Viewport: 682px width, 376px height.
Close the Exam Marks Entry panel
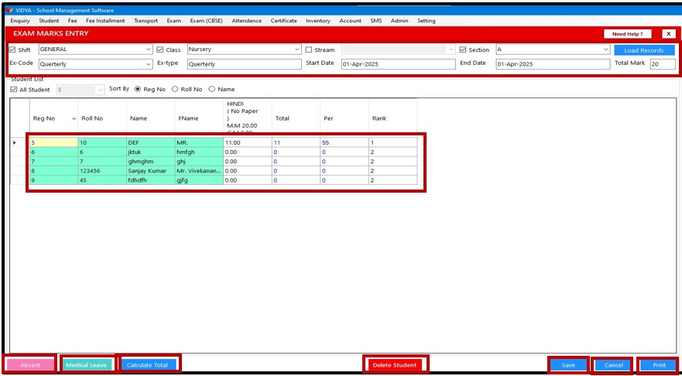[x=669, y=34]
